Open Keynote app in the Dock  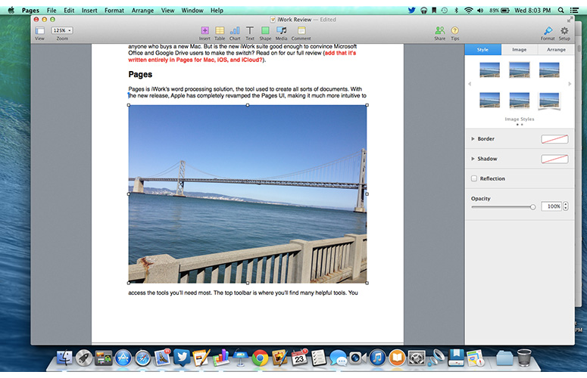tap(240, 358)
